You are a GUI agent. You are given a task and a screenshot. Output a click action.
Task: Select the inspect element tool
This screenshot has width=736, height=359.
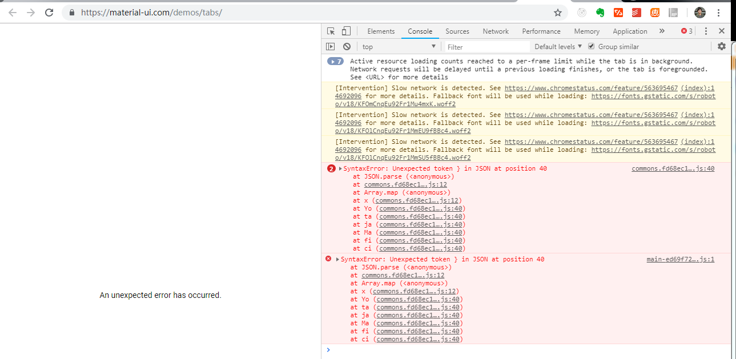point(329,31)
